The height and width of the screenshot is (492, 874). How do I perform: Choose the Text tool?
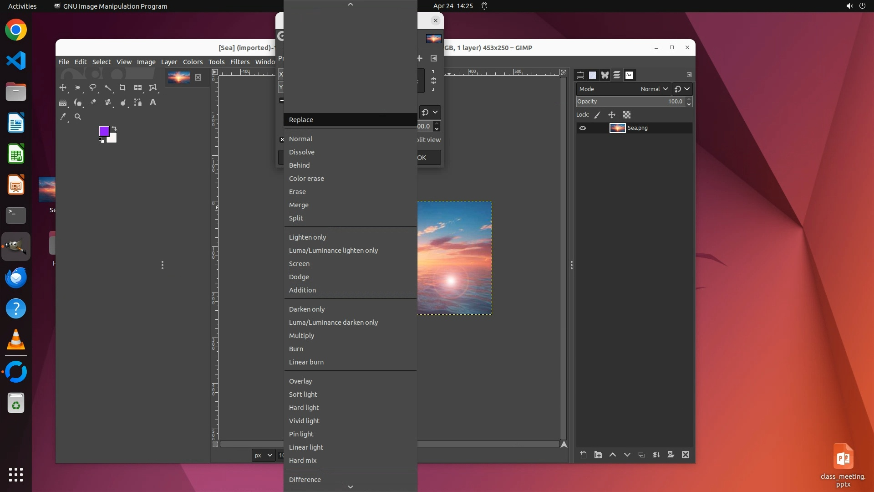[153, 102]
